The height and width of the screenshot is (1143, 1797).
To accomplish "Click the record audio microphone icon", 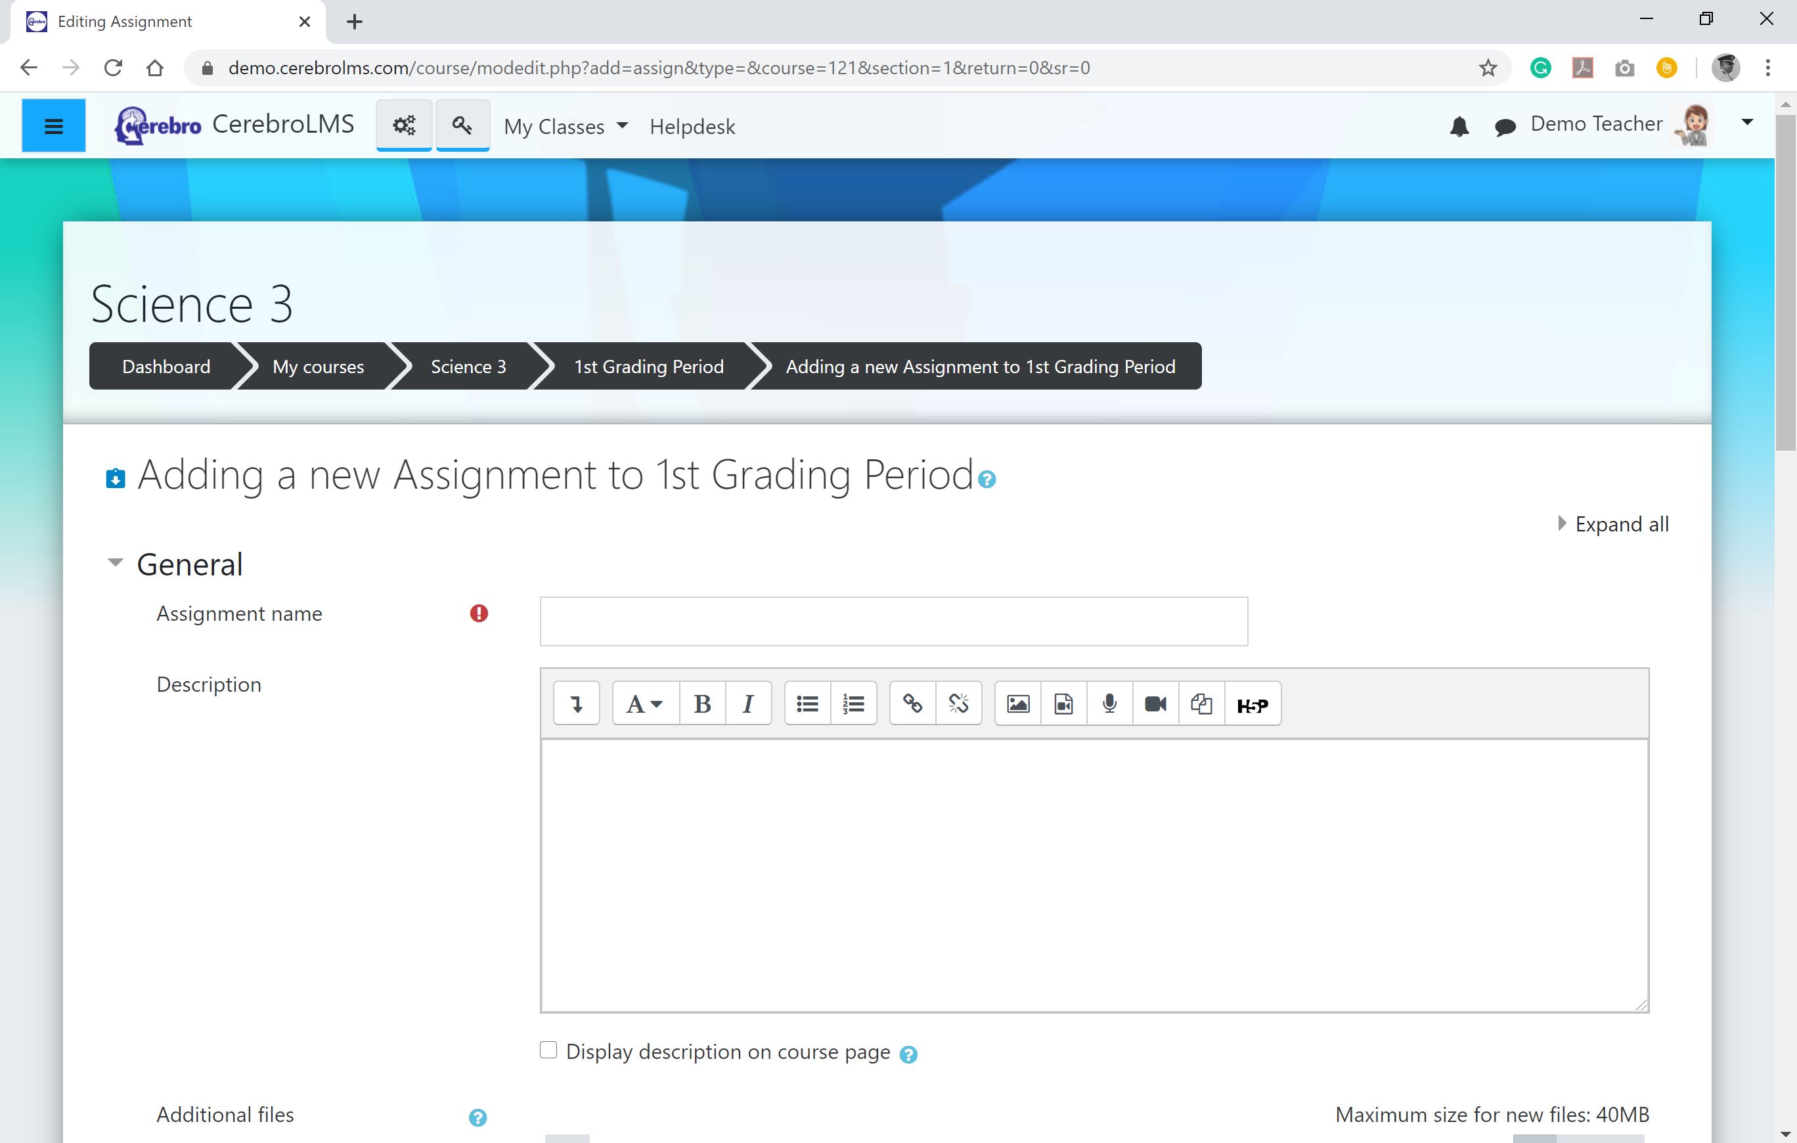I will (x=1109, y=704).
